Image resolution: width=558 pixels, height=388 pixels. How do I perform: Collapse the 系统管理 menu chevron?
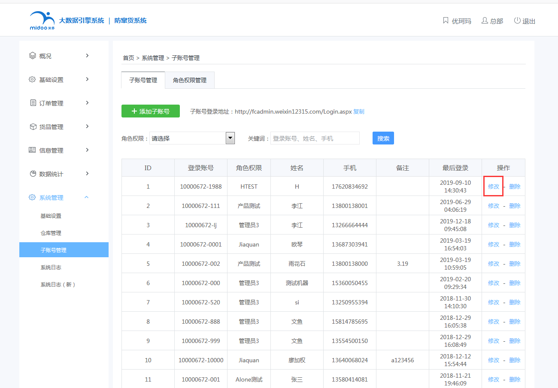pyautogui.click(x=87, y=197)
